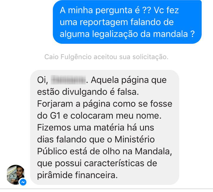
Task: Click the 'Oi,' greeting in the reply
Action: click(43, 80)
